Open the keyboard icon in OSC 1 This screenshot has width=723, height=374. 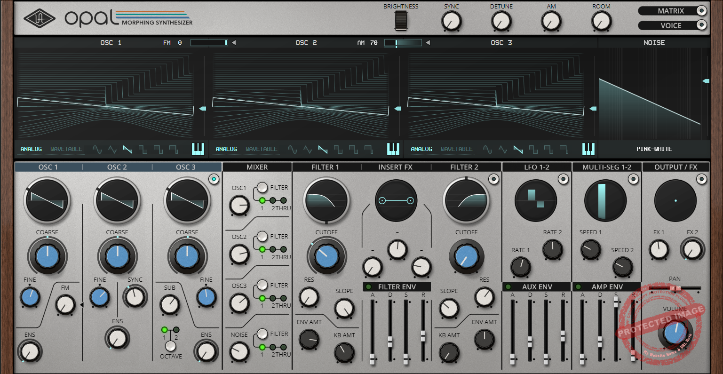coord(198,149)
